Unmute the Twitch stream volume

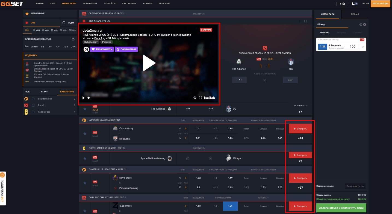(89, 98)
